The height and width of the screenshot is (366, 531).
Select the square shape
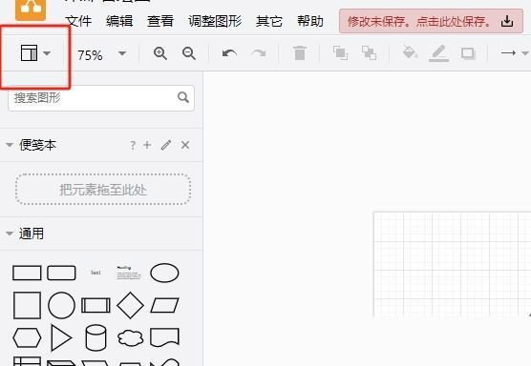click(x=27, y=306)
